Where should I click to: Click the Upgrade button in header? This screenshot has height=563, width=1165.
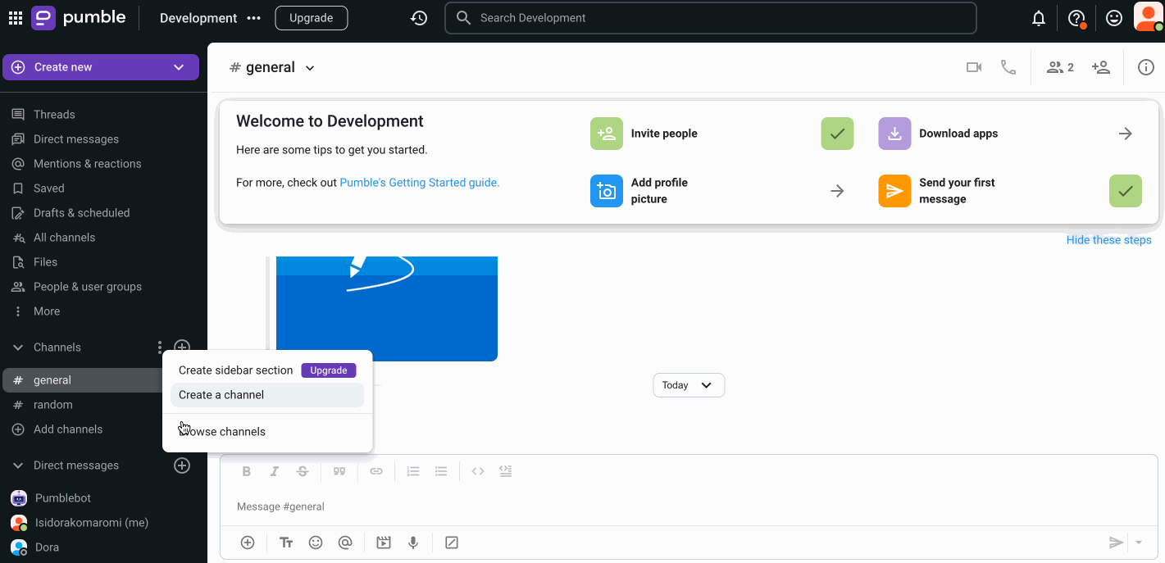[312, 18]
